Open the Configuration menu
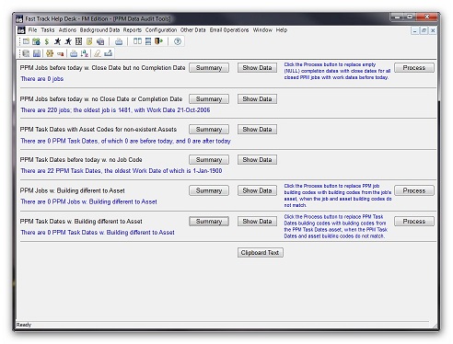Image resolution: width=453 pixels, height=344 pixels. (x=161, y=30)
